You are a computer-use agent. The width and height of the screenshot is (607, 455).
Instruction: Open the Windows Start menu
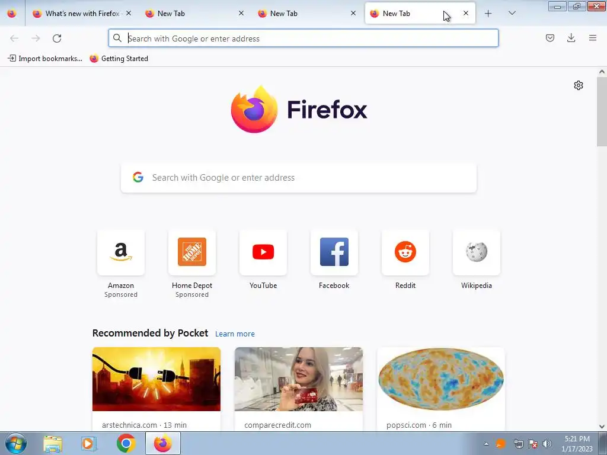click(x=16, y=443)
